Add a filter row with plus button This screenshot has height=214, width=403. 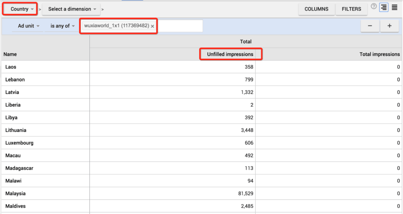click(389, 26)
